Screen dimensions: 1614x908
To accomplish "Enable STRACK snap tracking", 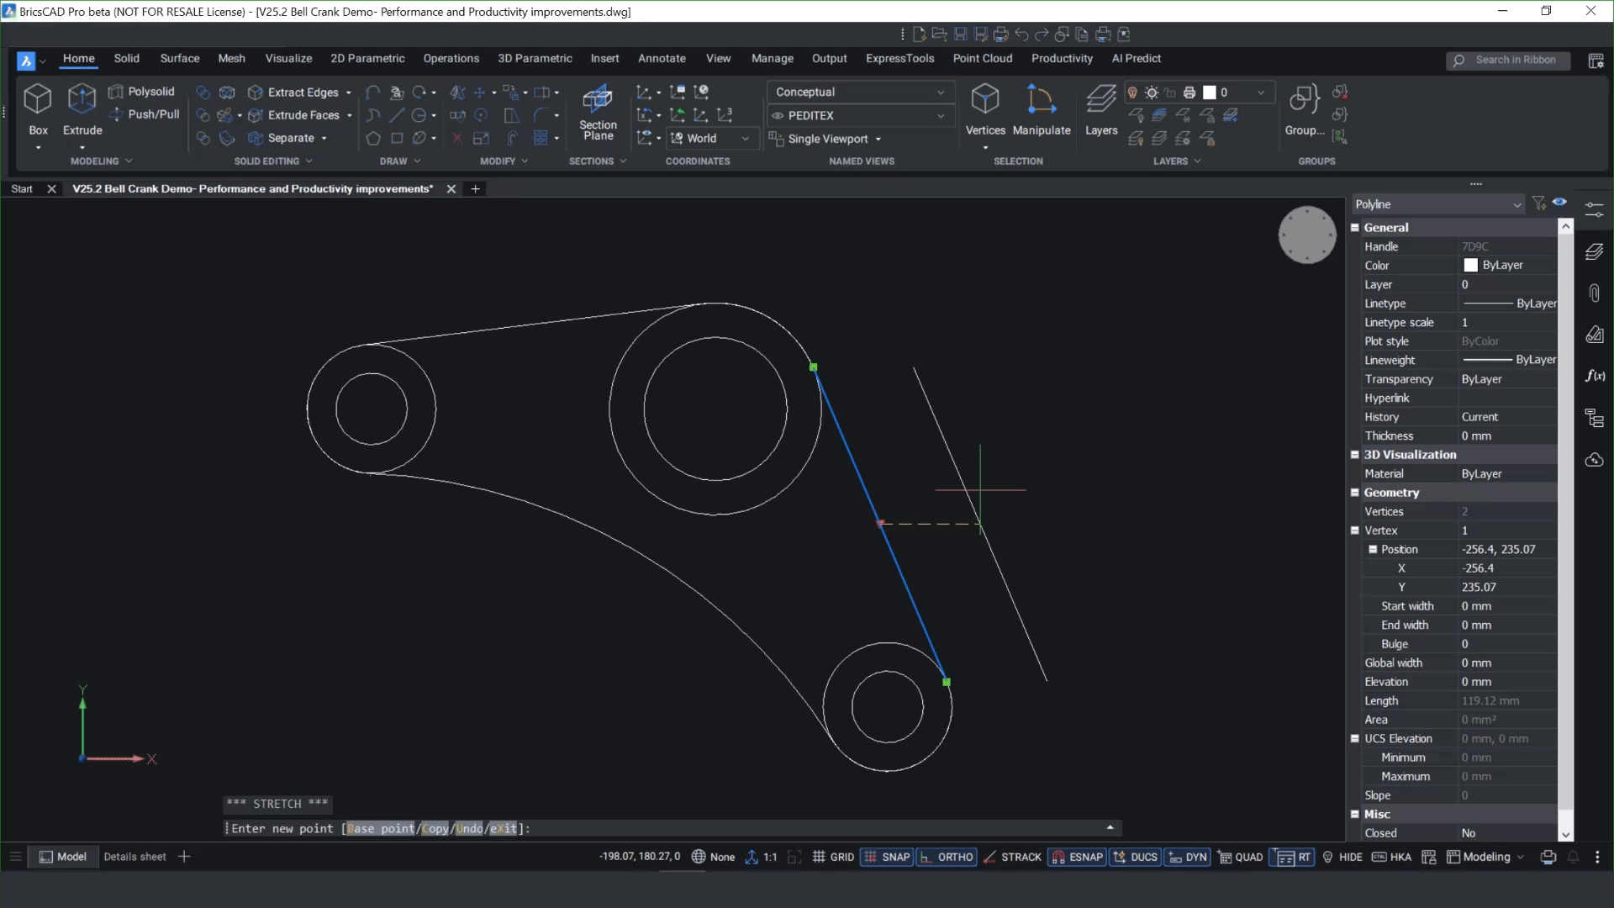I will point(1012,857).
